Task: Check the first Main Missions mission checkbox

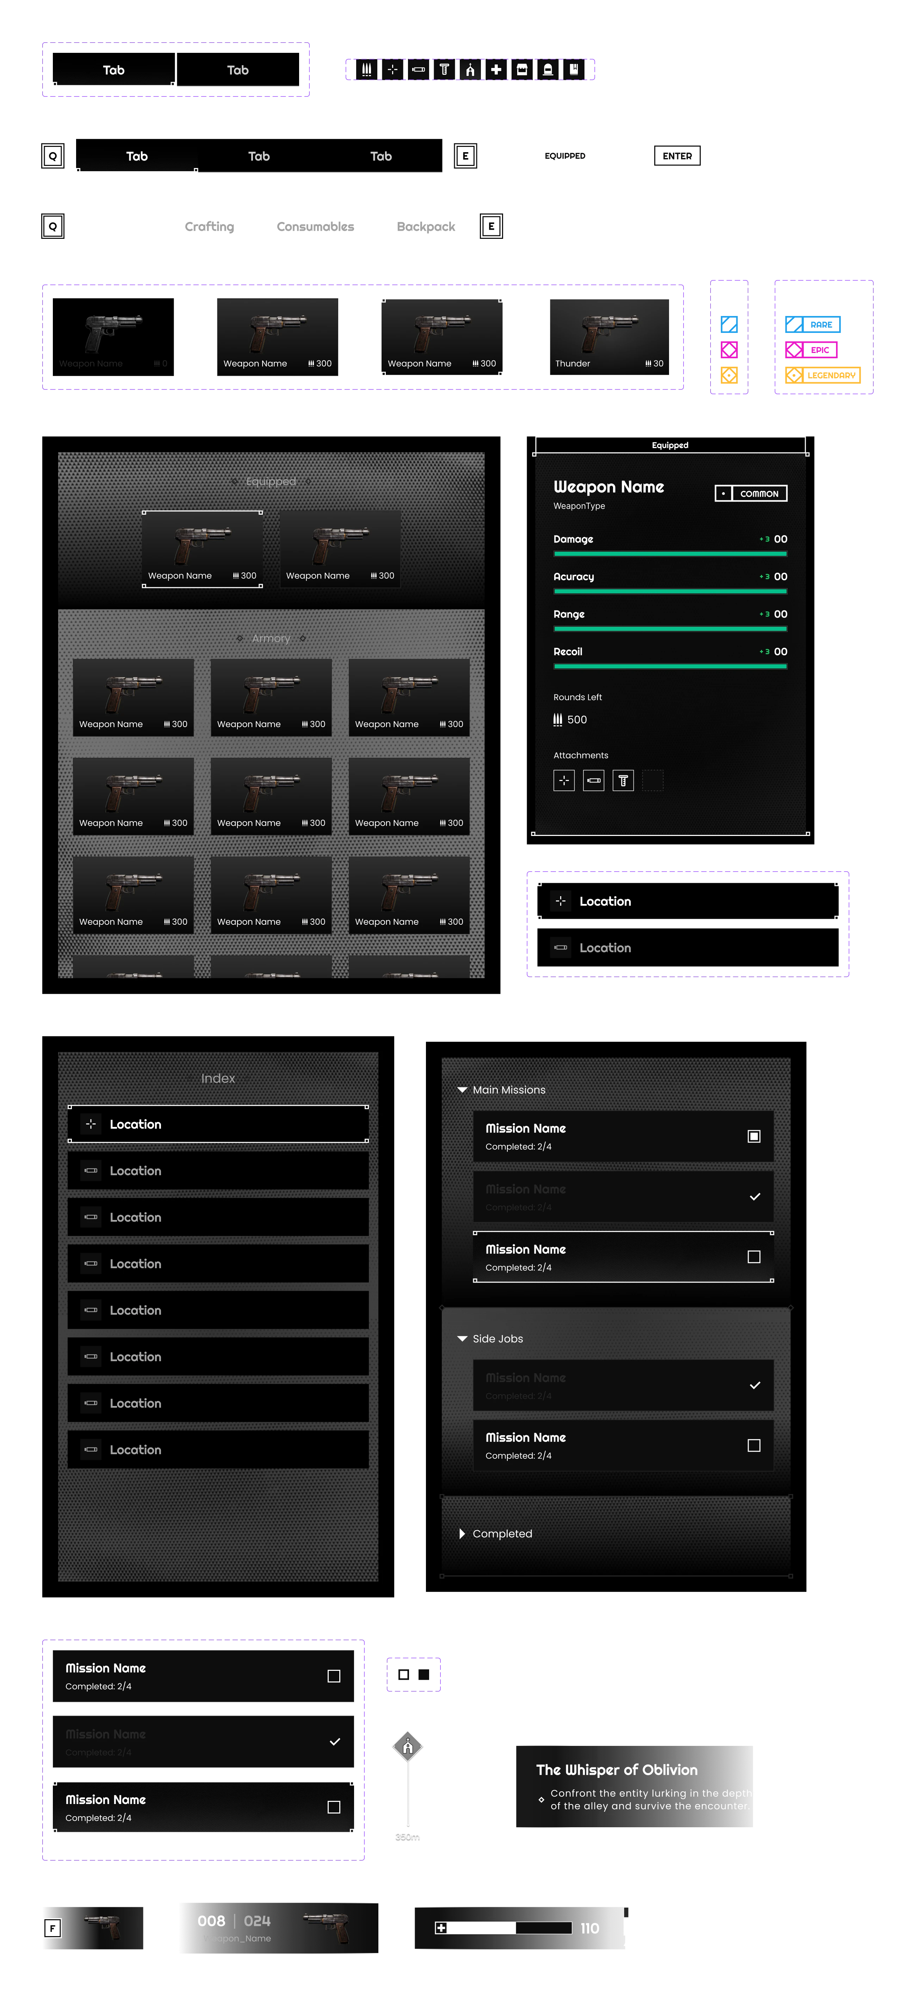Action: coord(753,1136)
